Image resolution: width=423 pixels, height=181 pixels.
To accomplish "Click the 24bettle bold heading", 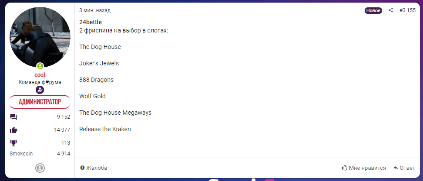I will 91,22.
